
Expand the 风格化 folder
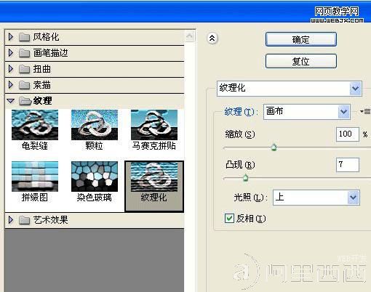click(11, 37)
